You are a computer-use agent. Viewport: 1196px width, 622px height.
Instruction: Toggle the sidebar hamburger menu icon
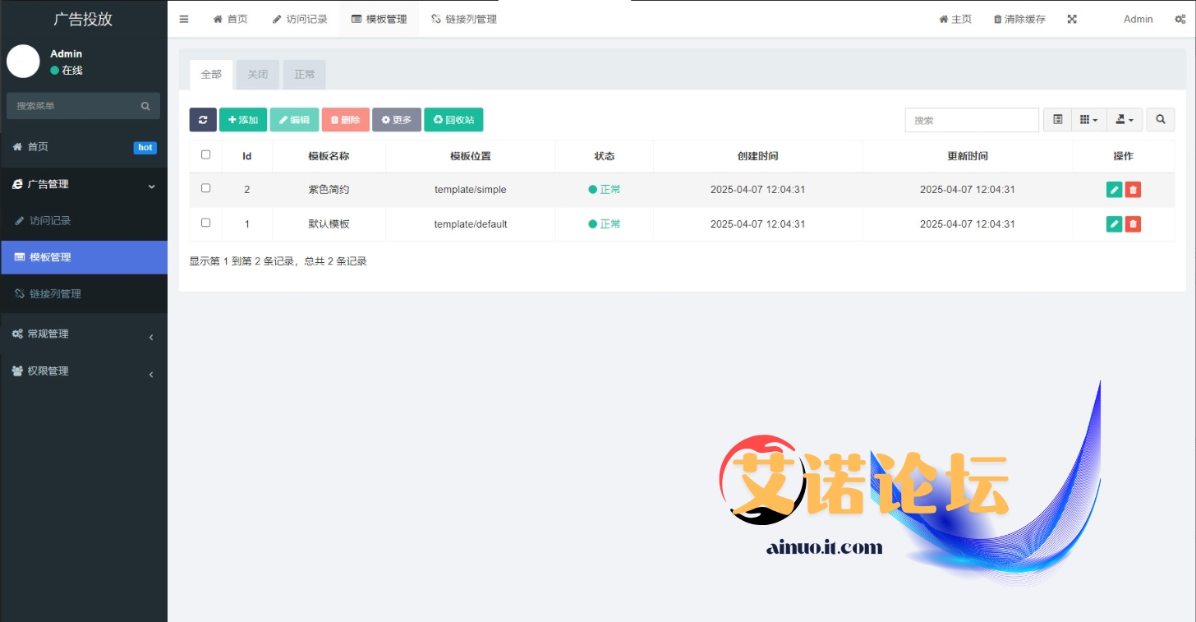click(x=184, y=19)
